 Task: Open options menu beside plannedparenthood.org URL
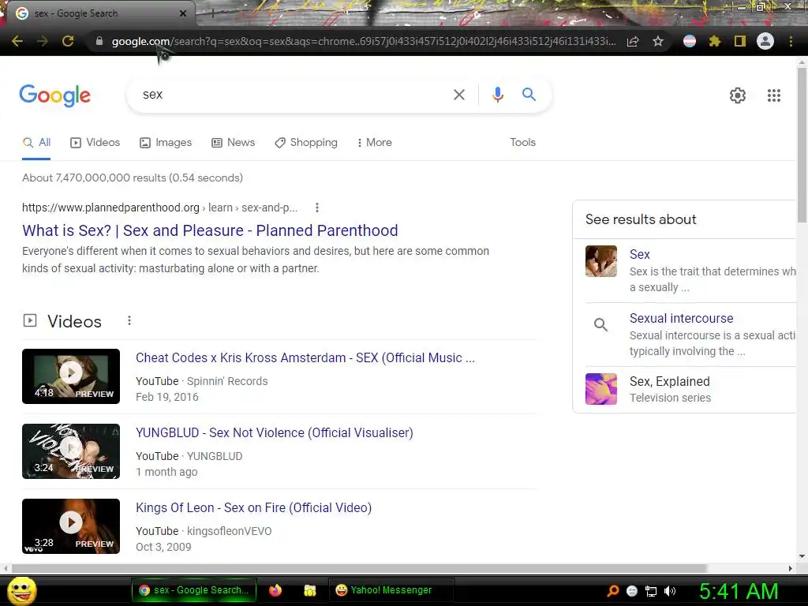coord(317,208)
